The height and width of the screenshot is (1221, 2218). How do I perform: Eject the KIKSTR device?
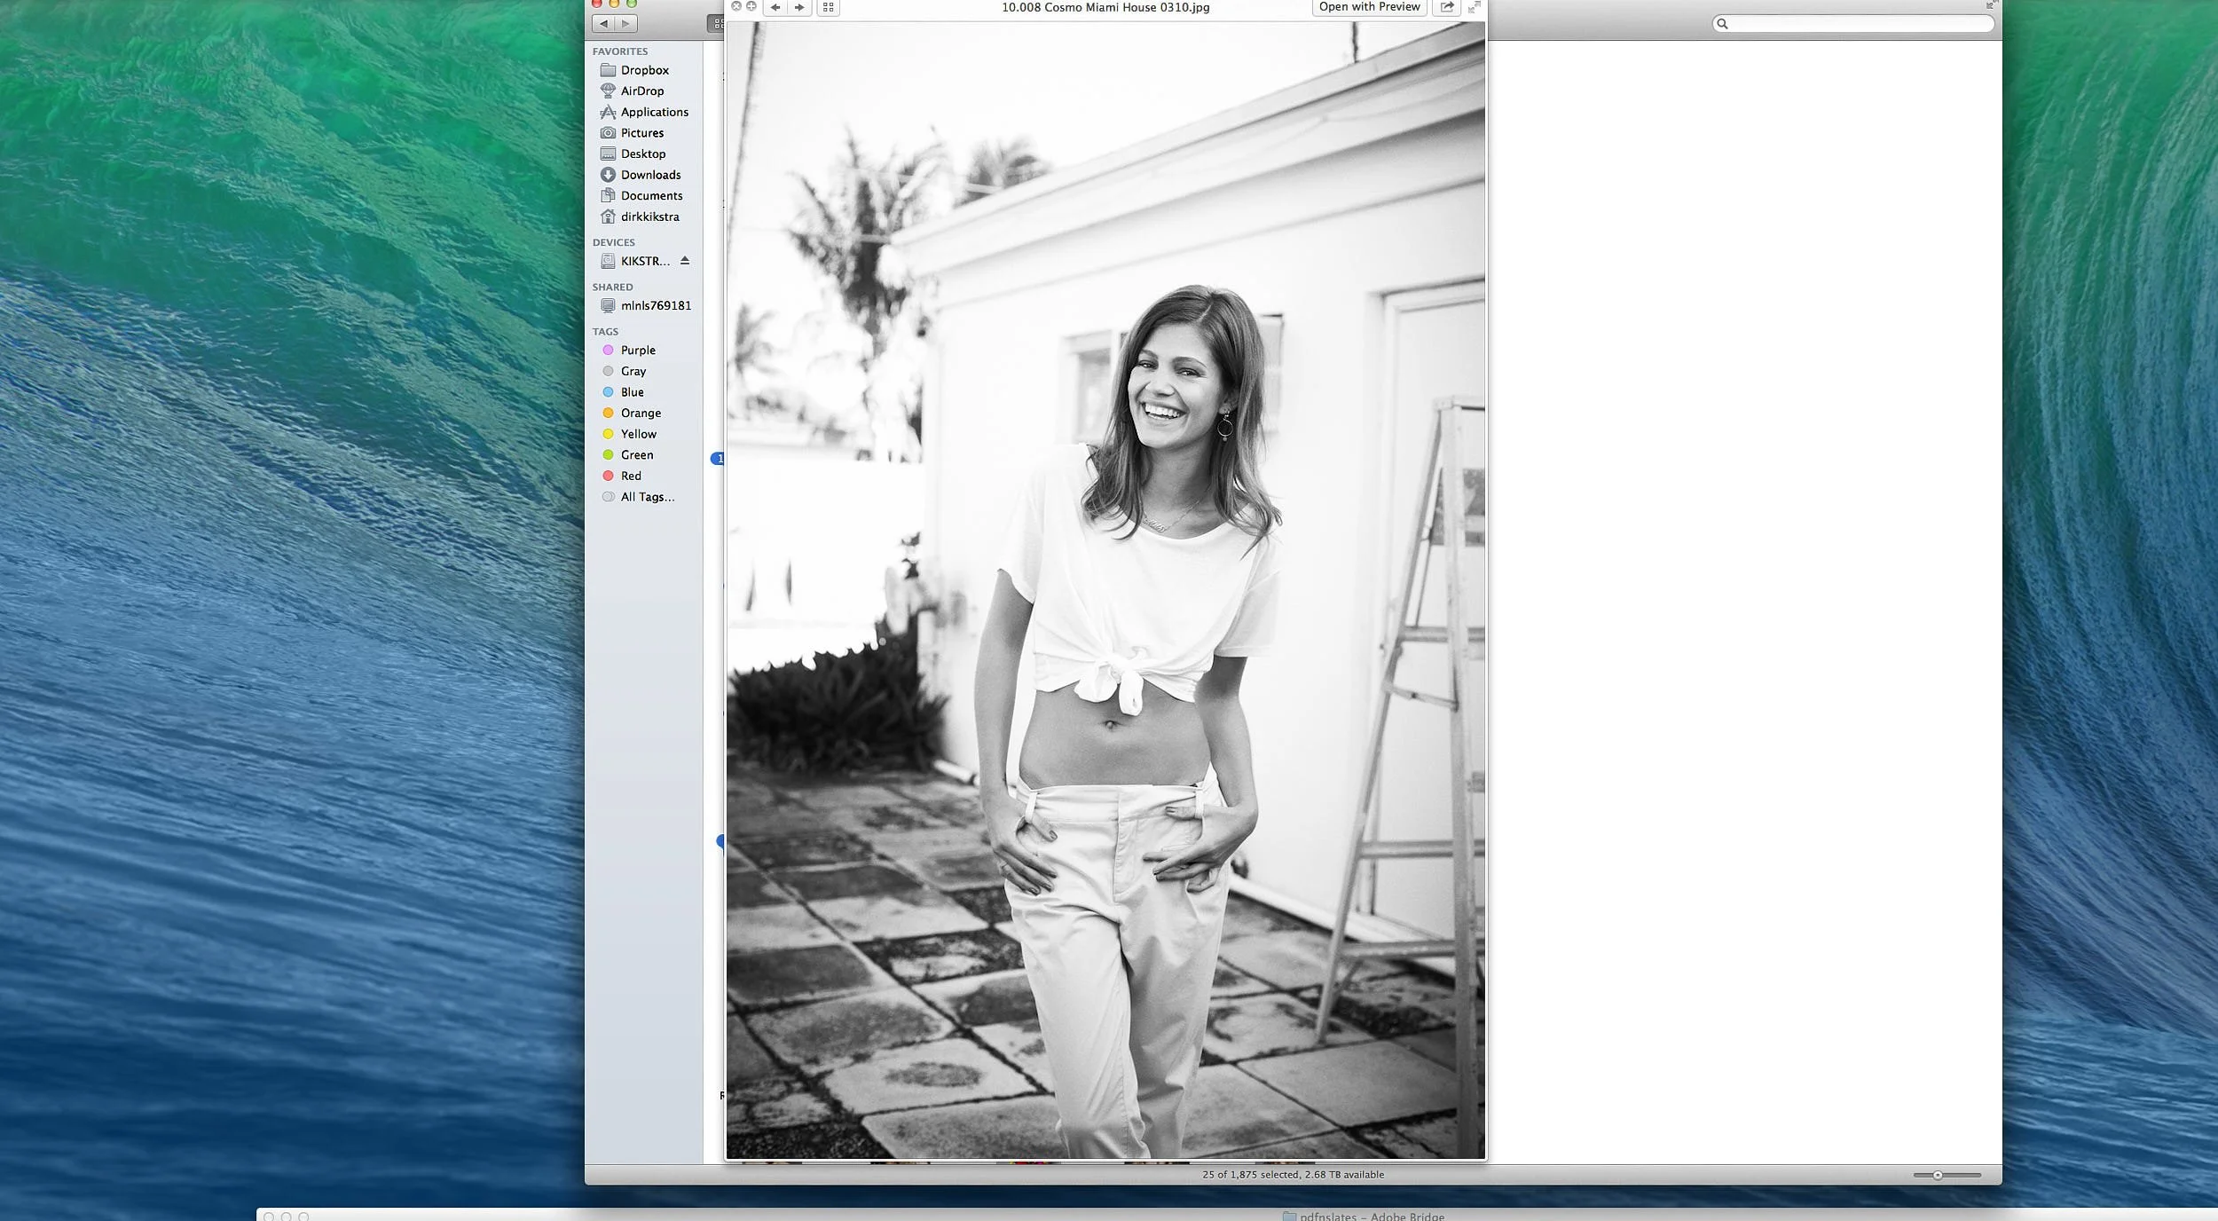pyautogui.click(x=686, y=261)
